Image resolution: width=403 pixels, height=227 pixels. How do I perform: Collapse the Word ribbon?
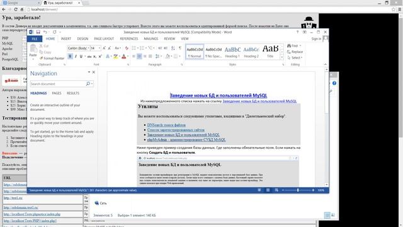point(325,64)
